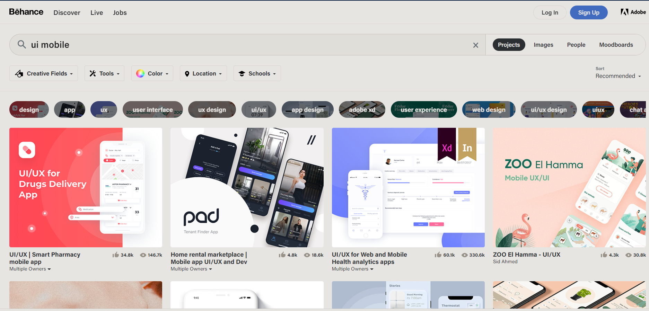The width and height of the screenshot is (649, 311).
Task: Switch to the Images tab
Action: click(543, 45)
